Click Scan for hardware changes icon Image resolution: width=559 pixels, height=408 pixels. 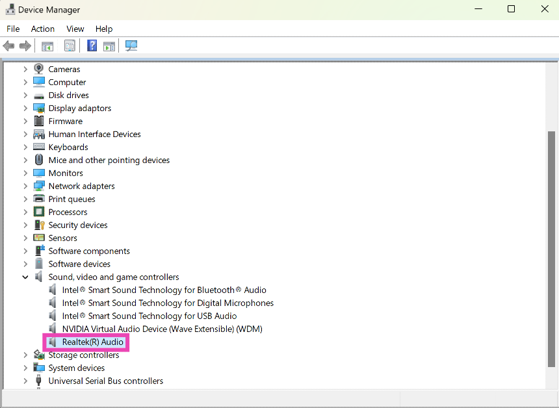(x=131, y=46)
